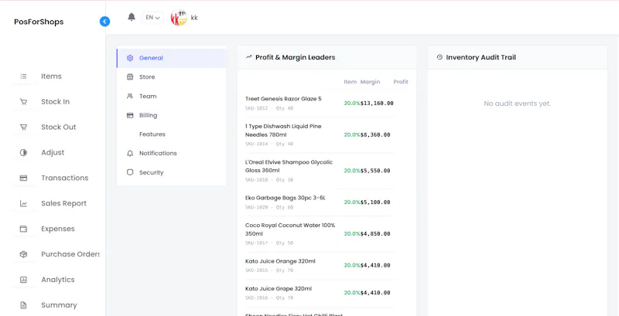Click the Purchase Orders box icon
The height and width of the screenshot is (316, 619).
point(23,254)
